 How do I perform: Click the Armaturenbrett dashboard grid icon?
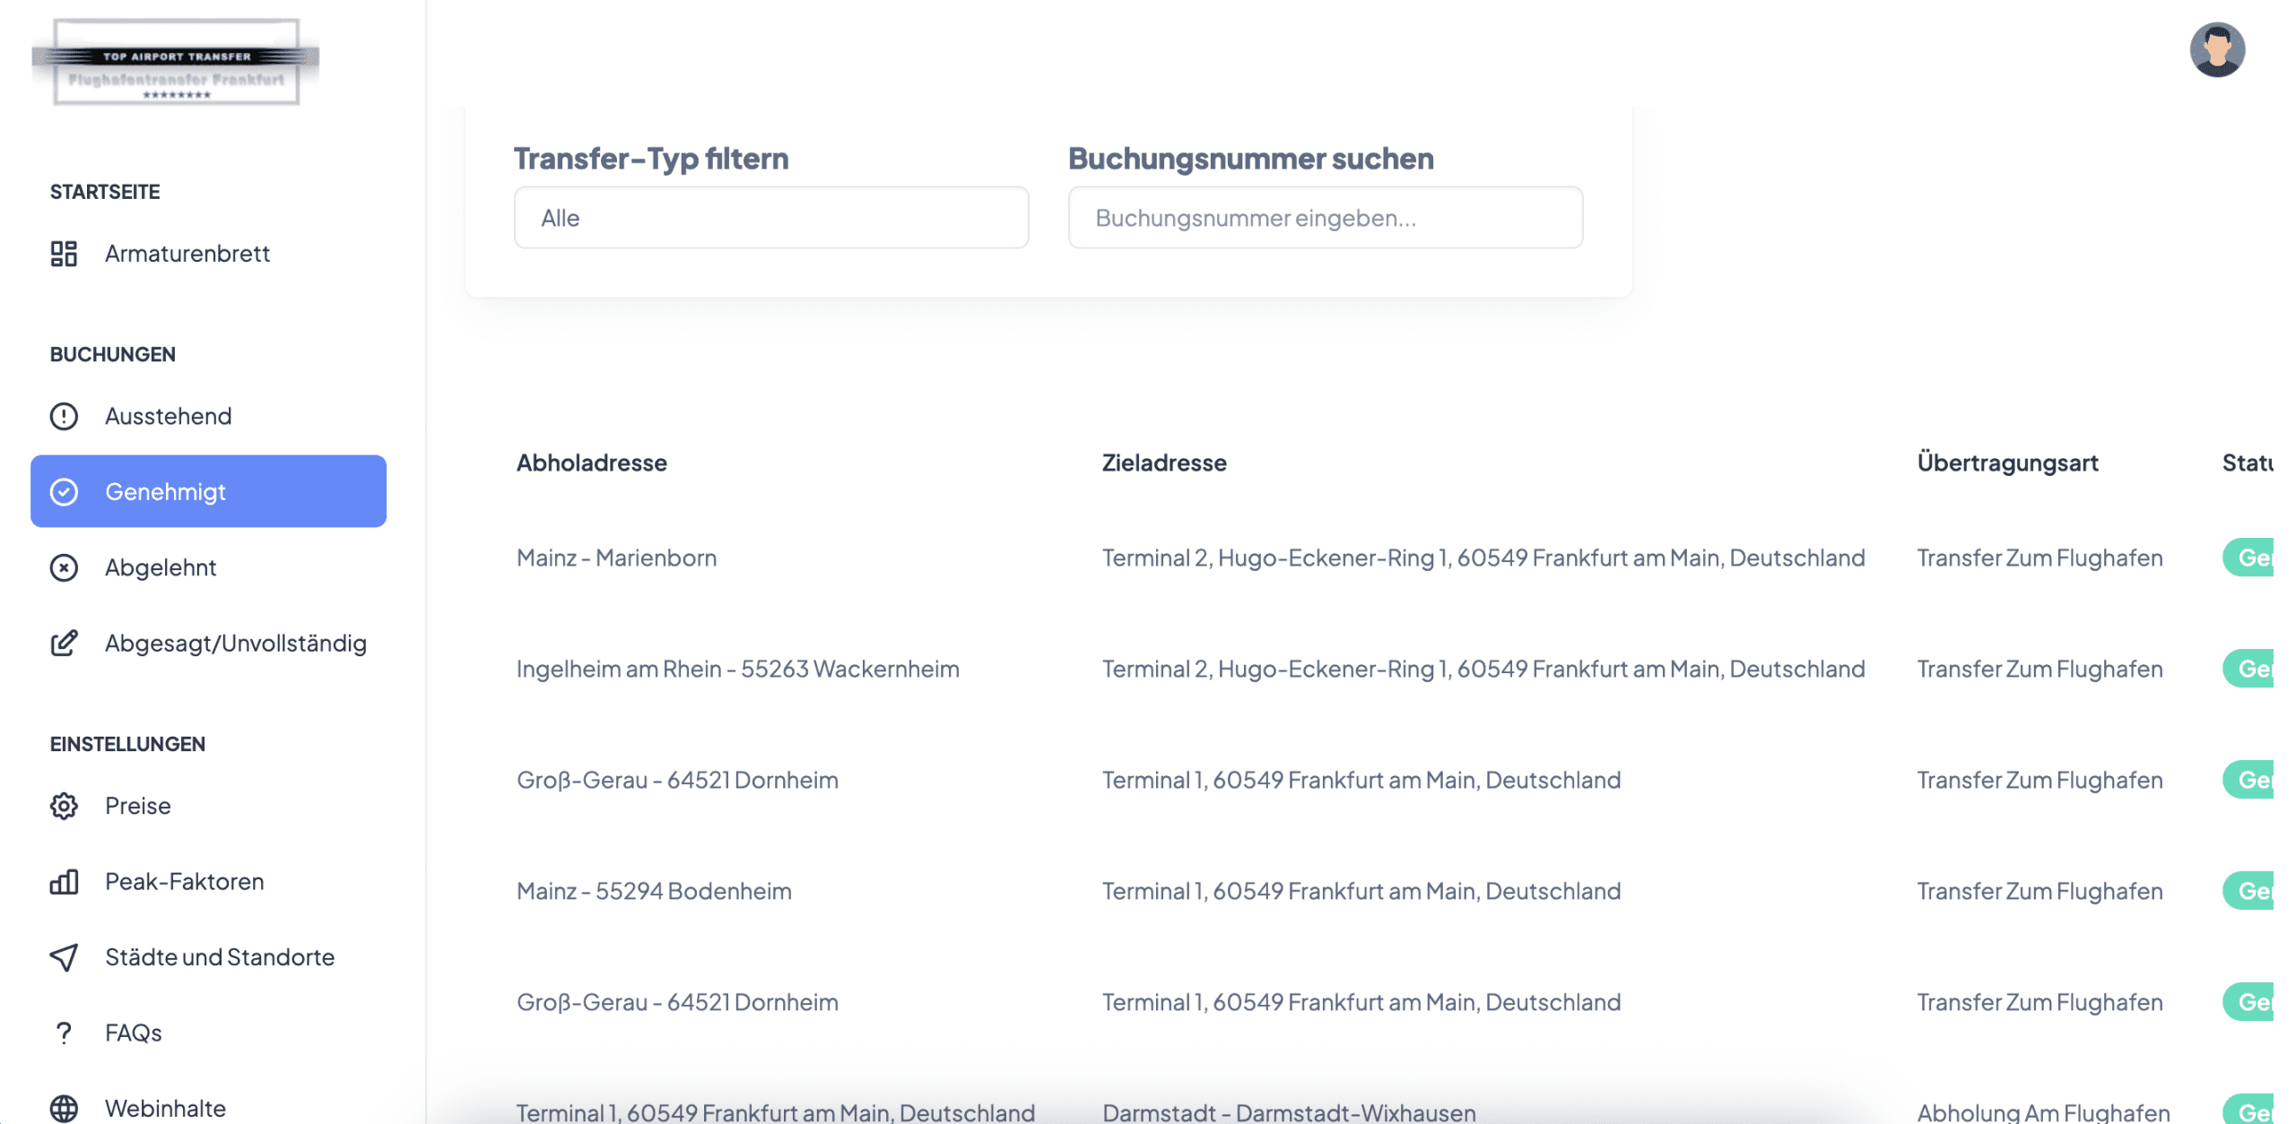pyautogui.click(x=64, y=254)
